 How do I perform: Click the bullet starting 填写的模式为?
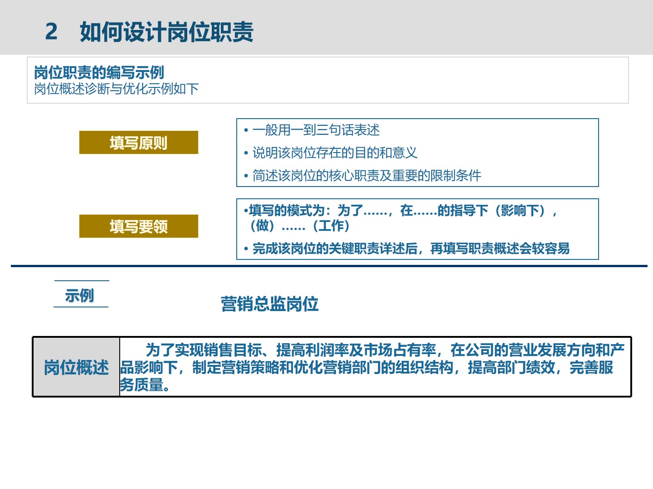(400, 218)
